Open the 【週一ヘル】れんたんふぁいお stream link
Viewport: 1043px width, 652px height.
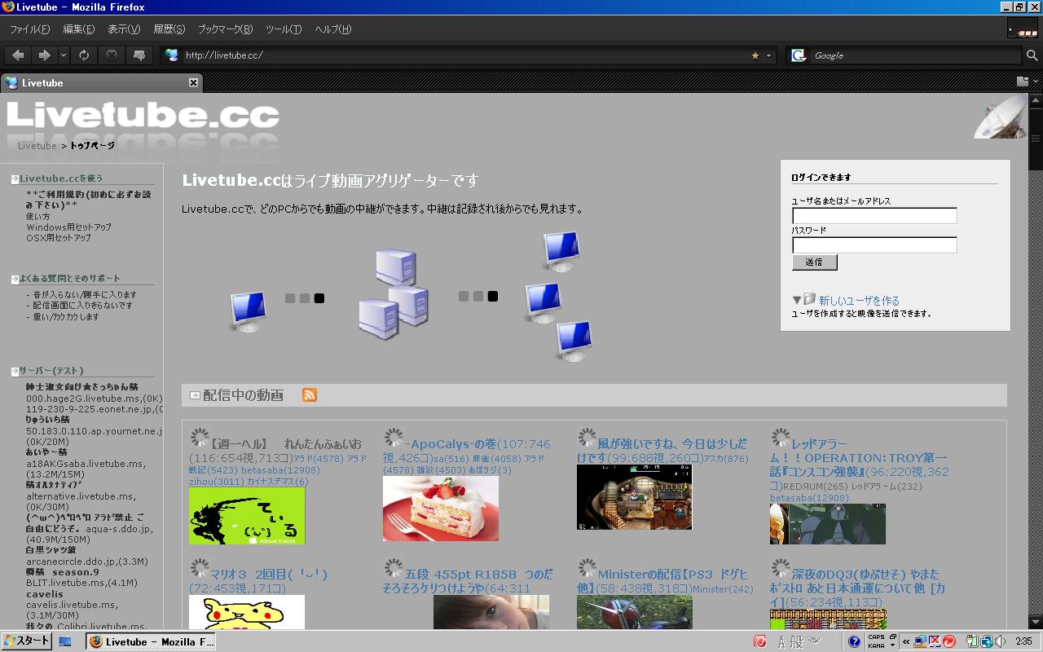(x=286, y=444)
